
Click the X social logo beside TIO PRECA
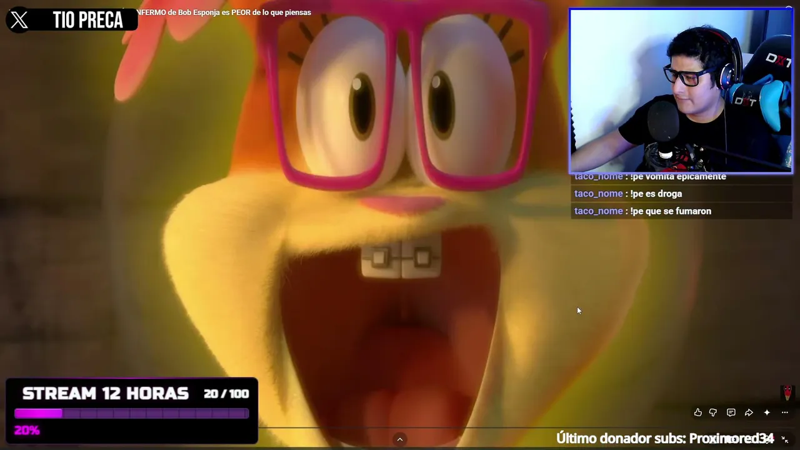pyautogui.click(x=19, y=20)
